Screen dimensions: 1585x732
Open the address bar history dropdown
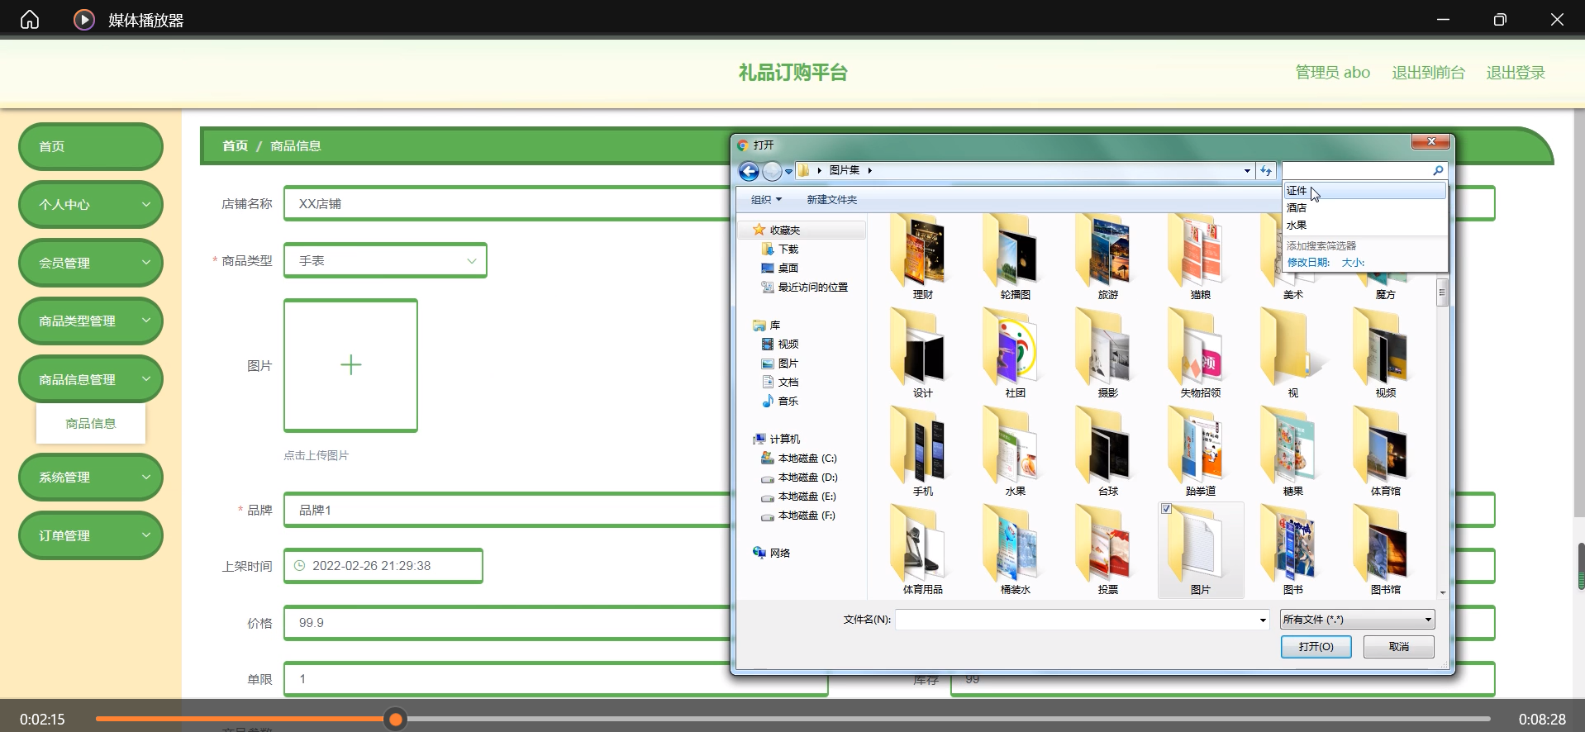[x=1247, y=171]
